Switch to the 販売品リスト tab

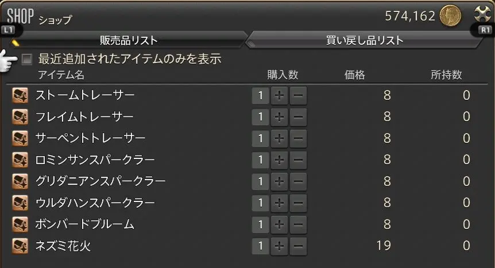(129, 40)
